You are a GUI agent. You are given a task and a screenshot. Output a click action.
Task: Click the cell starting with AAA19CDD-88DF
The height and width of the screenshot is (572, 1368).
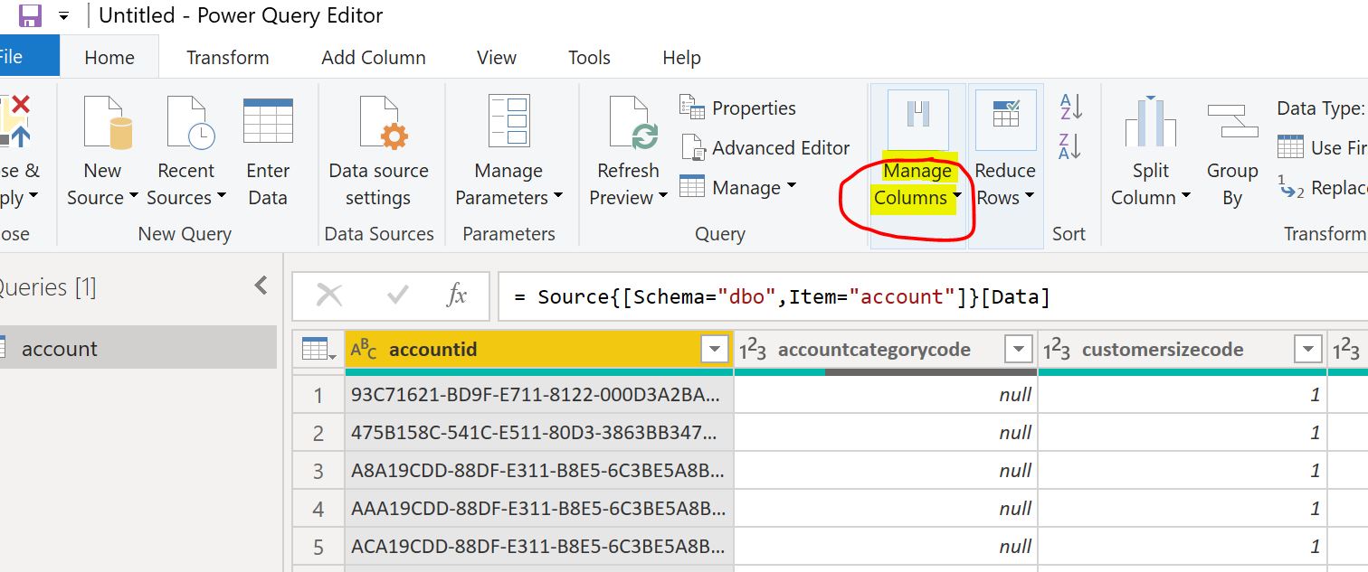click(x=538, y=509)
